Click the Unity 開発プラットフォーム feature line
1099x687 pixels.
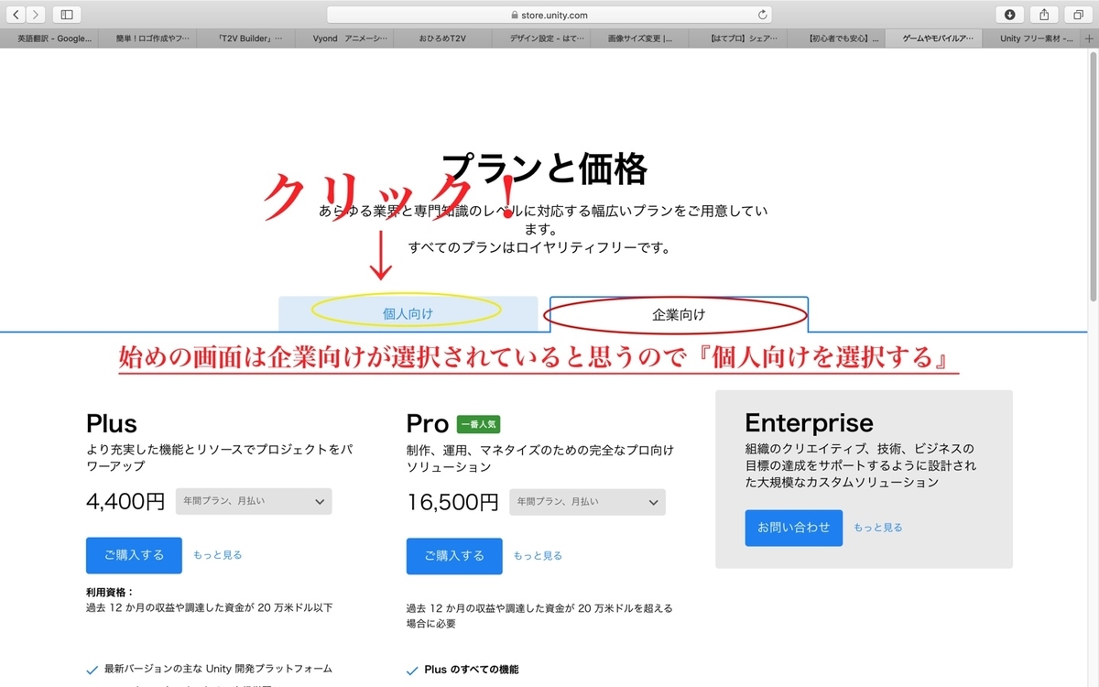218,669
